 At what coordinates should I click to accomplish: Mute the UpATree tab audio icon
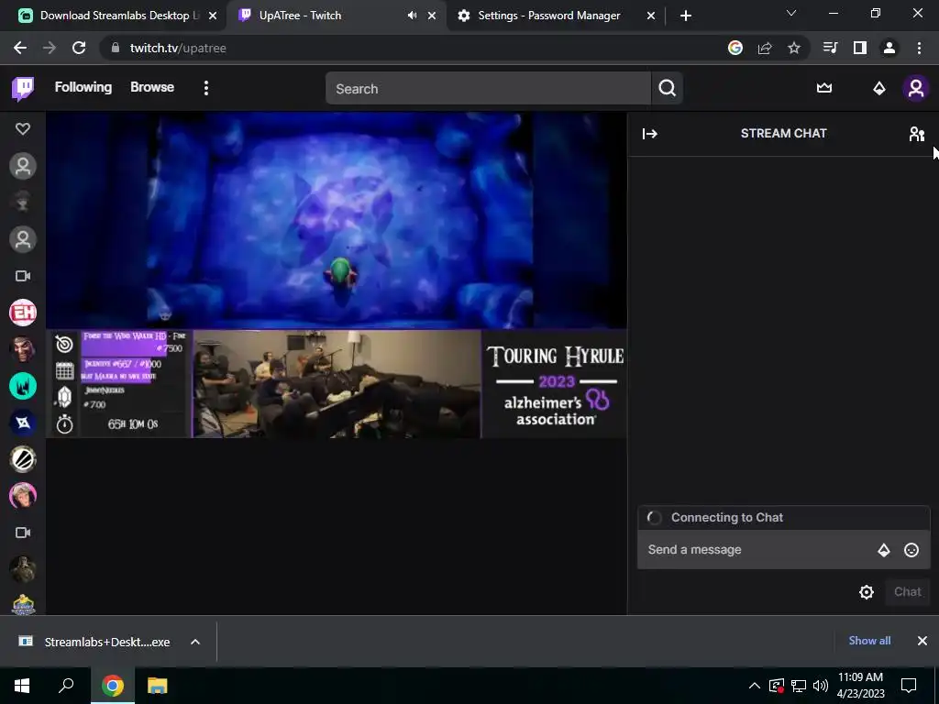click(412, 16)
